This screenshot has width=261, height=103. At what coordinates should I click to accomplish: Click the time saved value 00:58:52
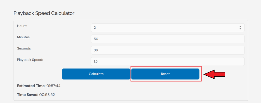click(x=47, y=95)
